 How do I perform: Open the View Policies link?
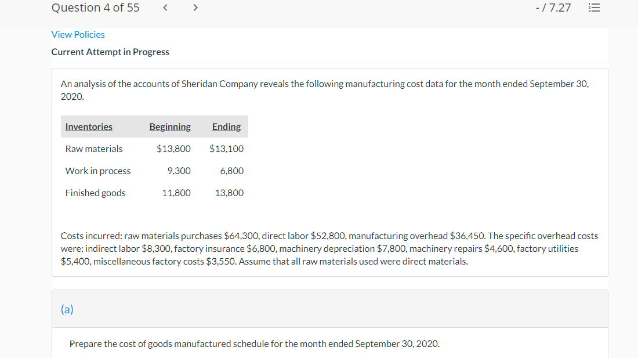pos(78,35)
